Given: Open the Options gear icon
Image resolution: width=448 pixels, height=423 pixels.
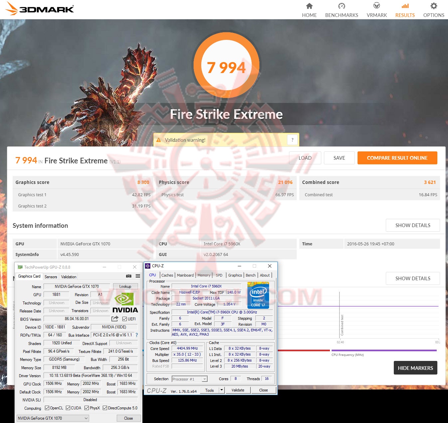Looking at the screenshot, I should tap(434, 6).
